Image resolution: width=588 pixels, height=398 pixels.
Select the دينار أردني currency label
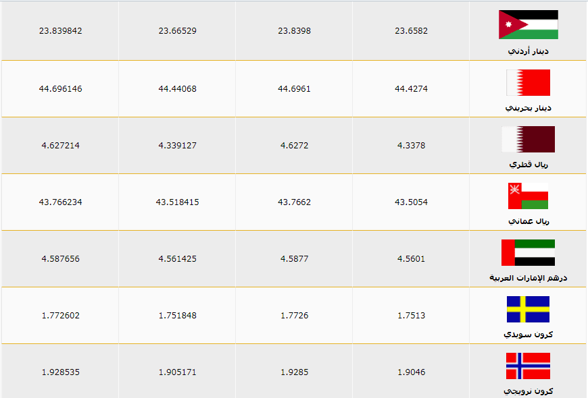tap(528, 51)
